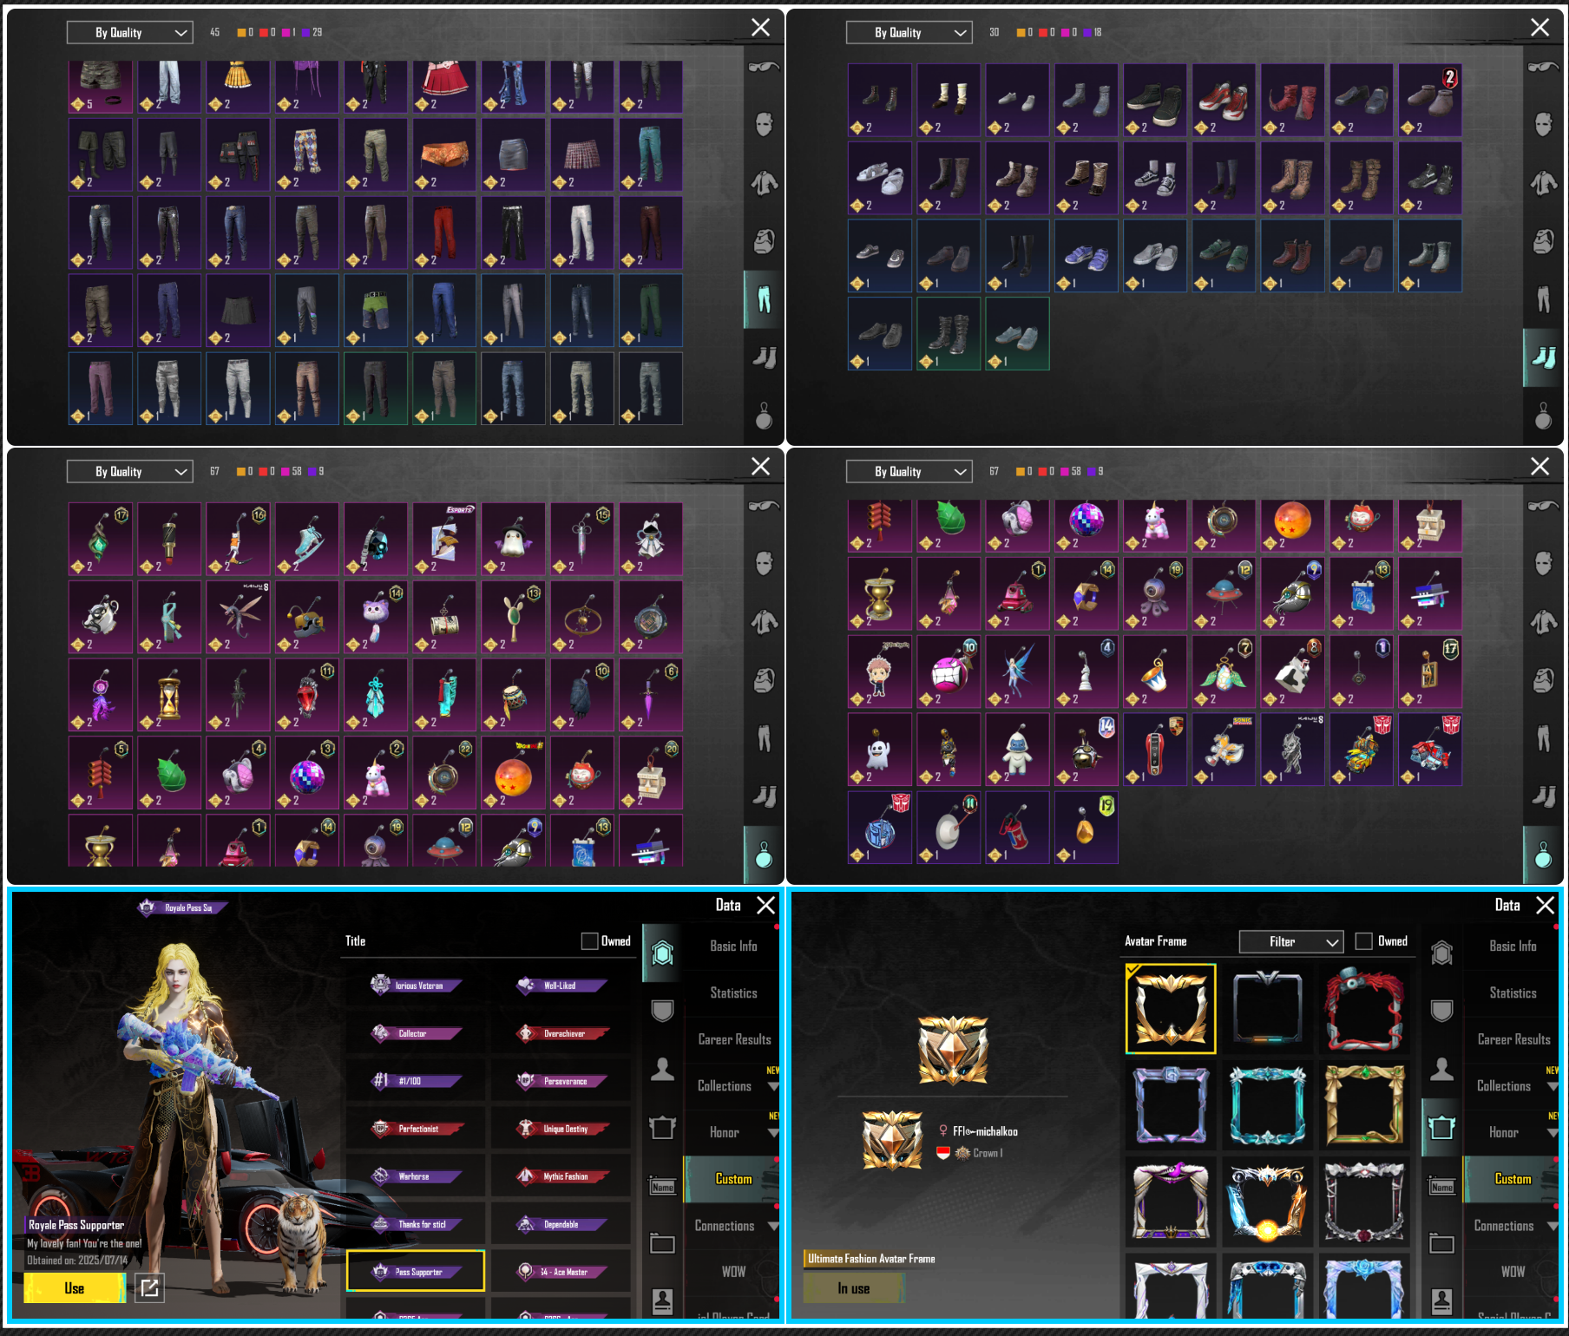Click the yellow Use button

coord(75,1288)
